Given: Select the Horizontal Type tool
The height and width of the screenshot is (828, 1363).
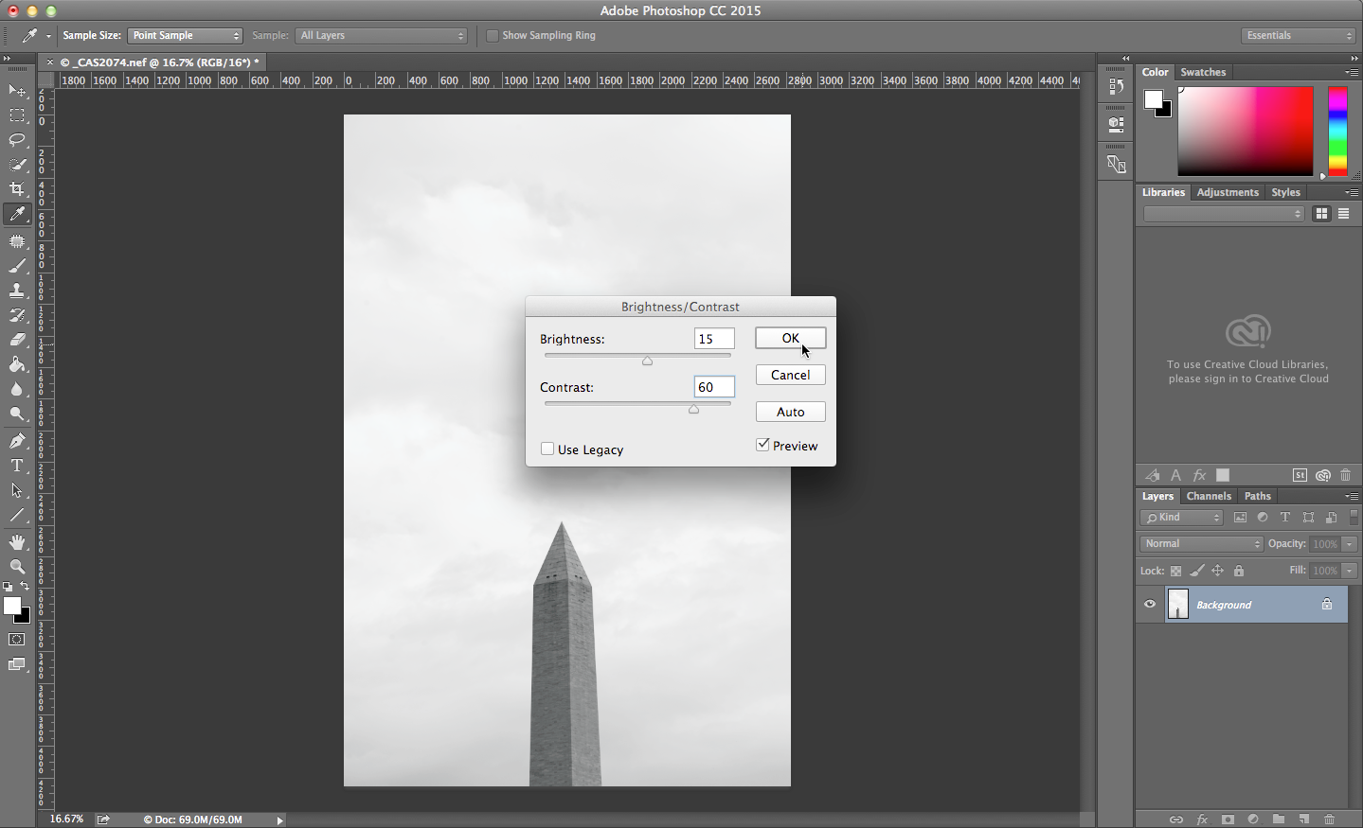Looking at the screenshot, I should click(x=17, y=465).
